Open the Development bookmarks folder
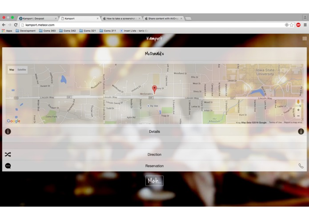The image size is (309, 220). point(26,31)
